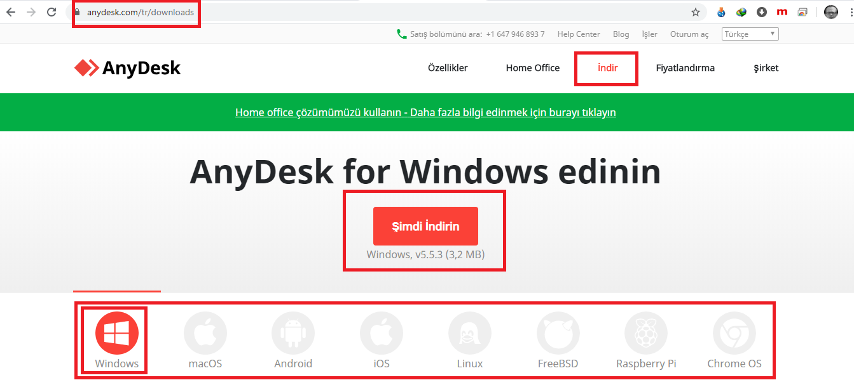Open the Blog link

point(621,34)
